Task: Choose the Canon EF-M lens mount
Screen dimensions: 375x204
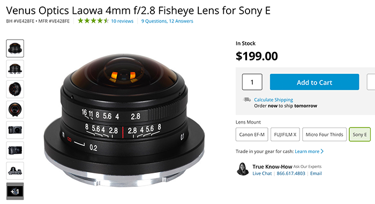Action: tap(252, 134)
